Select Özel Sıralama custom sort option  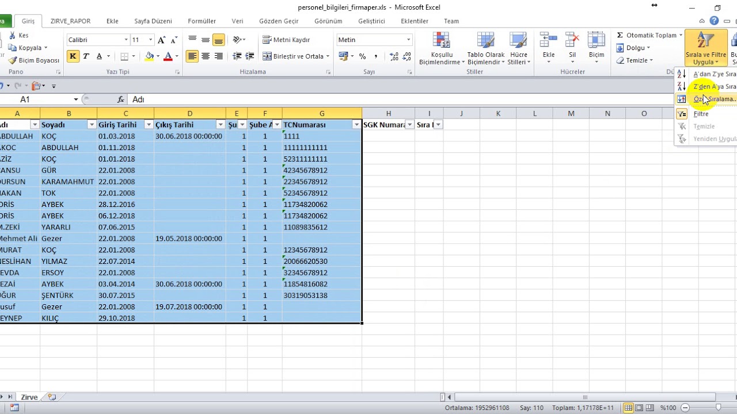706,99
